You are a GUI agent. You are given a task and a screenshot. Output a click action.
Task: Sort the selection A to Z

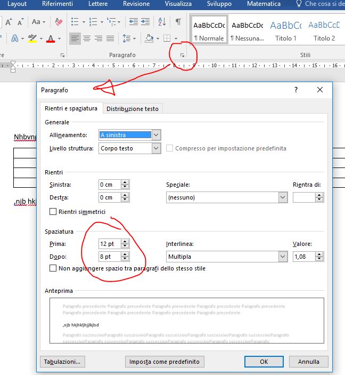(x=162, y=22)
